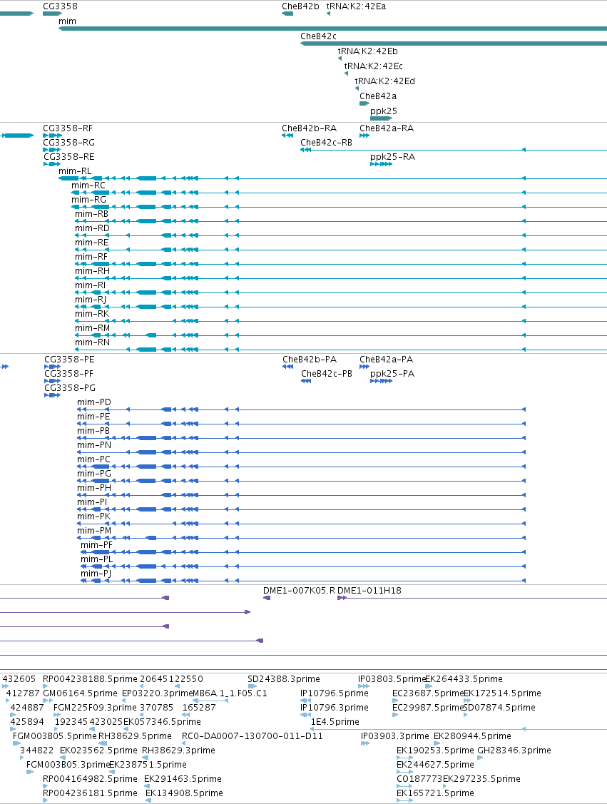This screenshot has height=804, width=607.
Task: Click the GM06164.5prime EST label
Action: tap(80, 693)
